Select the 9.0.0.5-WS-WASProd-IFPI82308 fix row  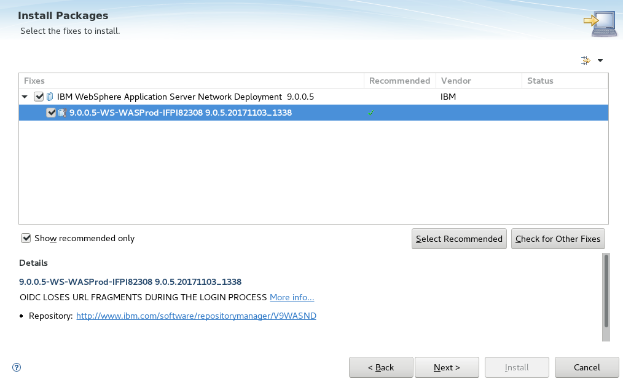pos(313,113)
